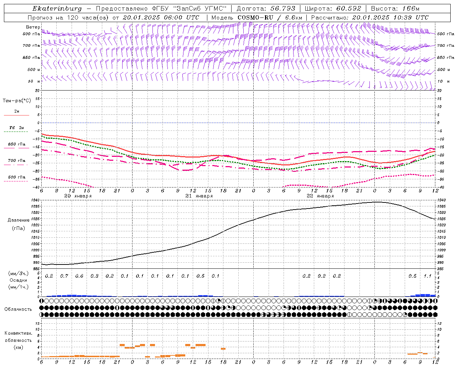The height and width of the screenshot is (365, 456).
Task: Click the "850 гПа" temperature legend entry
Action: click(17, 144)
